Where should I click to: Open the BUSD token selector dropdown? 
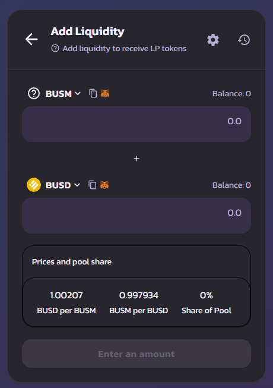pyautogui.click(x=63, y=185)
